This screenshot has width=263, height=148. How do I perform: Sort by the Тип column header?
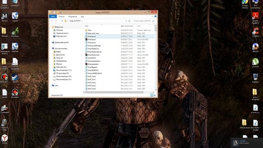(x=139, y=26)
